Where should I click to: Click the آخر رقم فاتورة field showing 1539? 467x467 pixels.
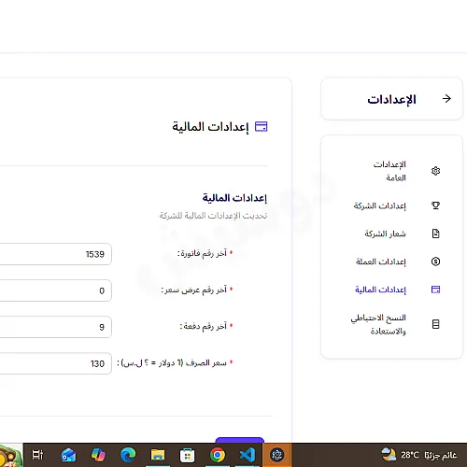pos(55,254)
